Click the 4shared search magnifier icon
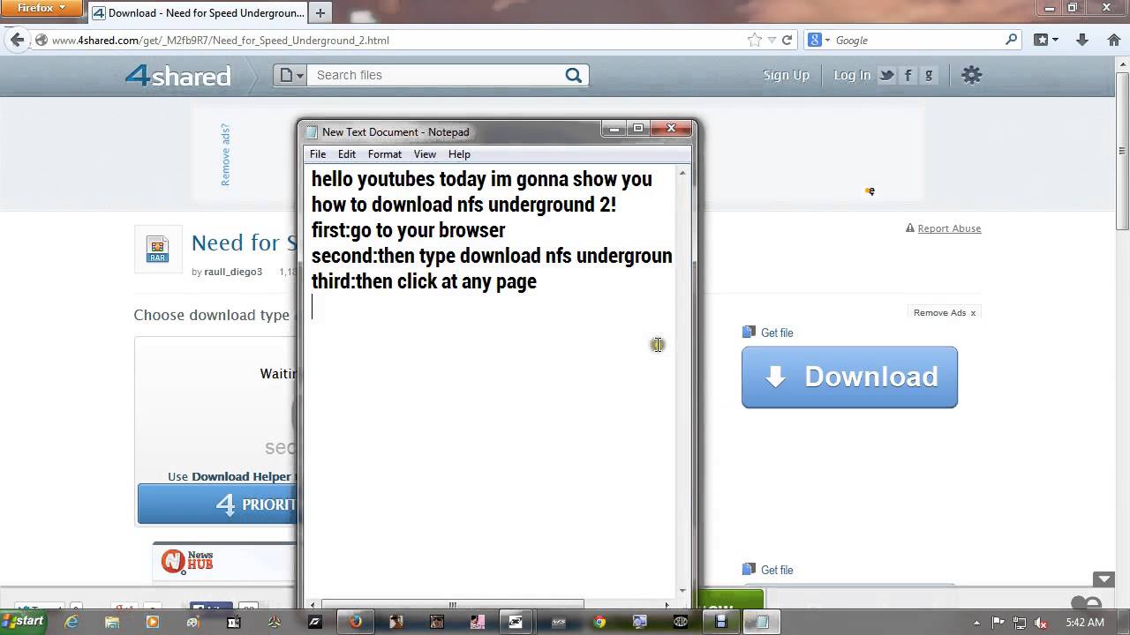Viewport: 1130px width, 635px height. 574,75
